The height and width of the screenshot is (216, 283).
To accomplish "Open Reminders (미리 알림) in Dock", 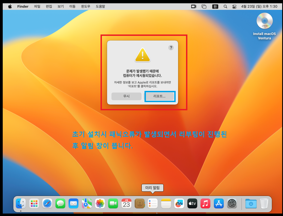I will 153,203.
